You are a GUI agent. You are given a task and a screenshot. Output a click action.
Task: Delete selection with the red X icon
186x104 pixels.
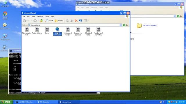point(76,21)
